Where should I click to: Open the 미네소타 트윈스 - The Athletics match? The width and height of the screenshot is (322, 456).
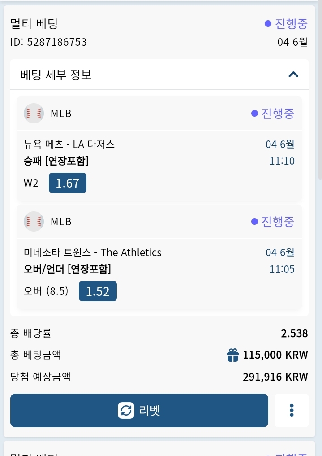pos(93,252)
